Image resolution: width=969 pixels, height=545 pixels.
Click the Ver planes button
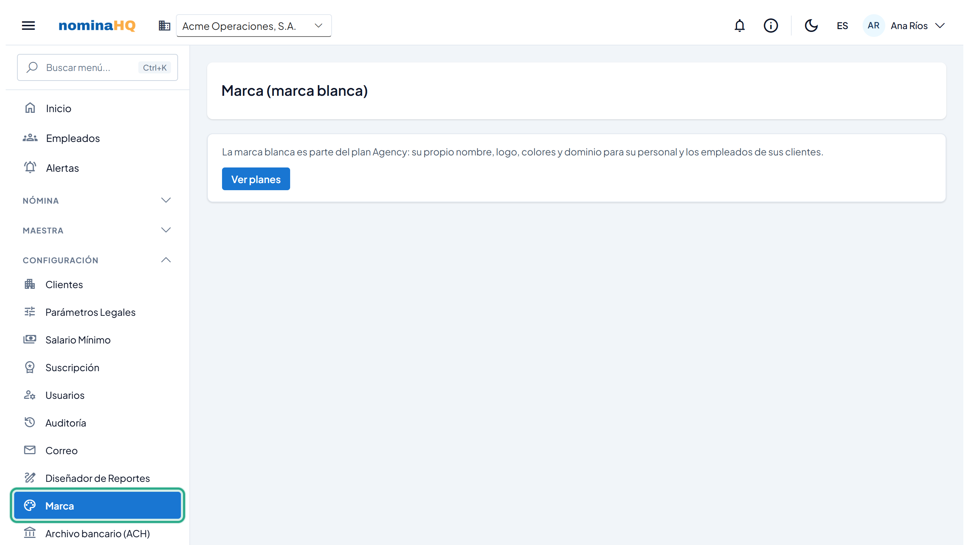(256, 179)
